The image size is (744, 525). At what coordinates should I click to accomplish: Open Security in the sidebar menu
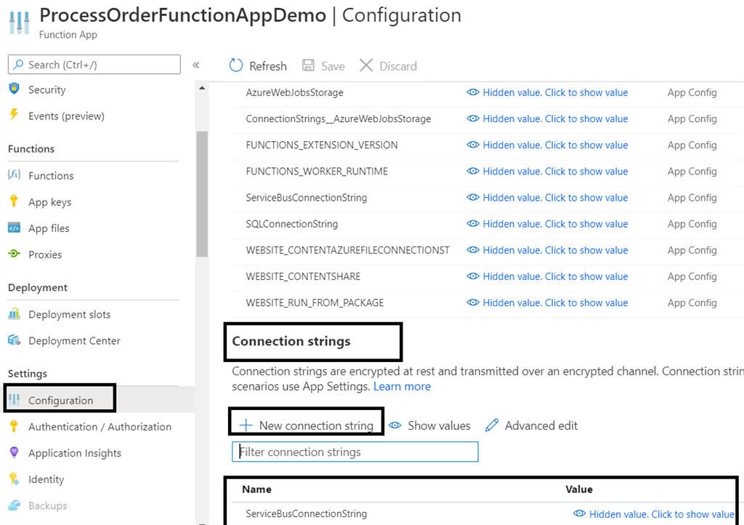click(x=47, y=89)
